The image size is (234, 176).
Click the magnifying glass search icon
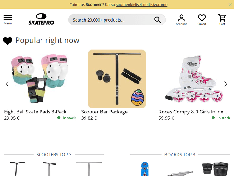[x=158, y=20]
